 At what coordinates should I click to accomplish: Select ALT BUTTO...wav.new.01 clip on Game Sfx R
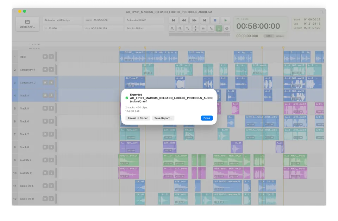click(x=227, y=199)
